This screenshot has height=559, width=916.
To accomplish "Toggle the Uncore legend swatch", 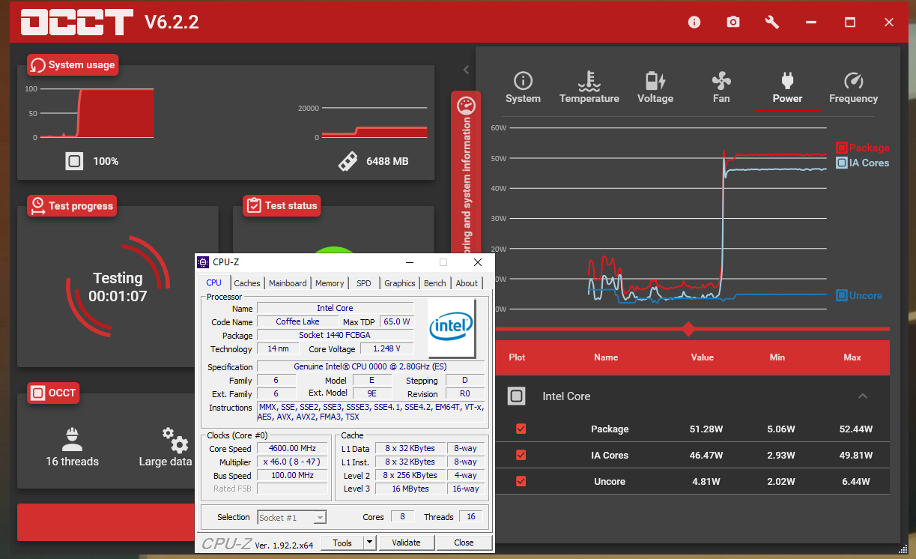I will 841,295.
